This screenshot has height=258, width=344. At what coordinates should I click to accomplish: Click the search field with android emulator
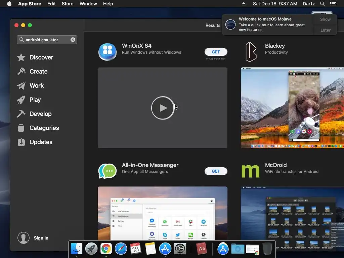coord(47,40)
